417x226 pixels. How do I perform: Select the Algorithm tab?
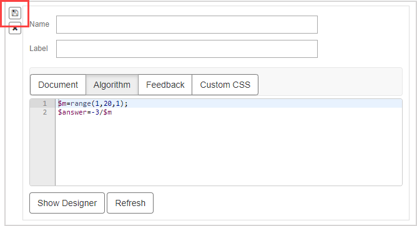(112, 85)
